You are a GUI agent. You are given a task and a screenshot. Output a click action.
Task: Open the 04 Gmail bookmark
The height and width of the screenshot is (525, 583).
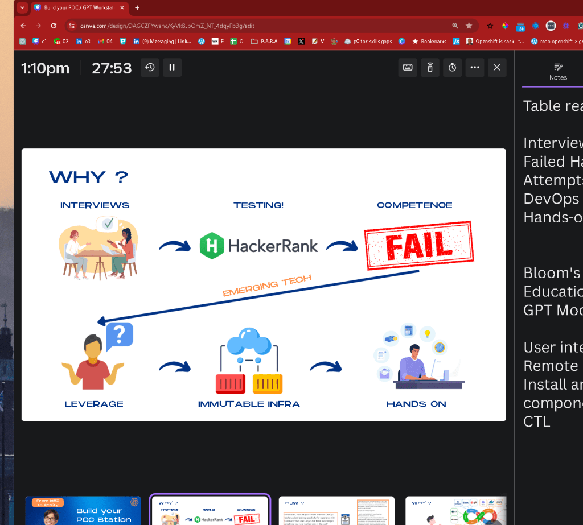pyautogui.click(x=105, y=42)
